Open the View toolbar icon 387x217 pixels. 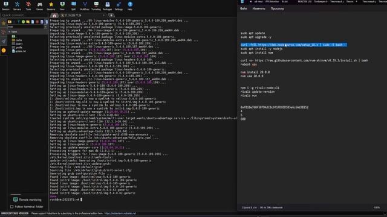click(62, 6)
